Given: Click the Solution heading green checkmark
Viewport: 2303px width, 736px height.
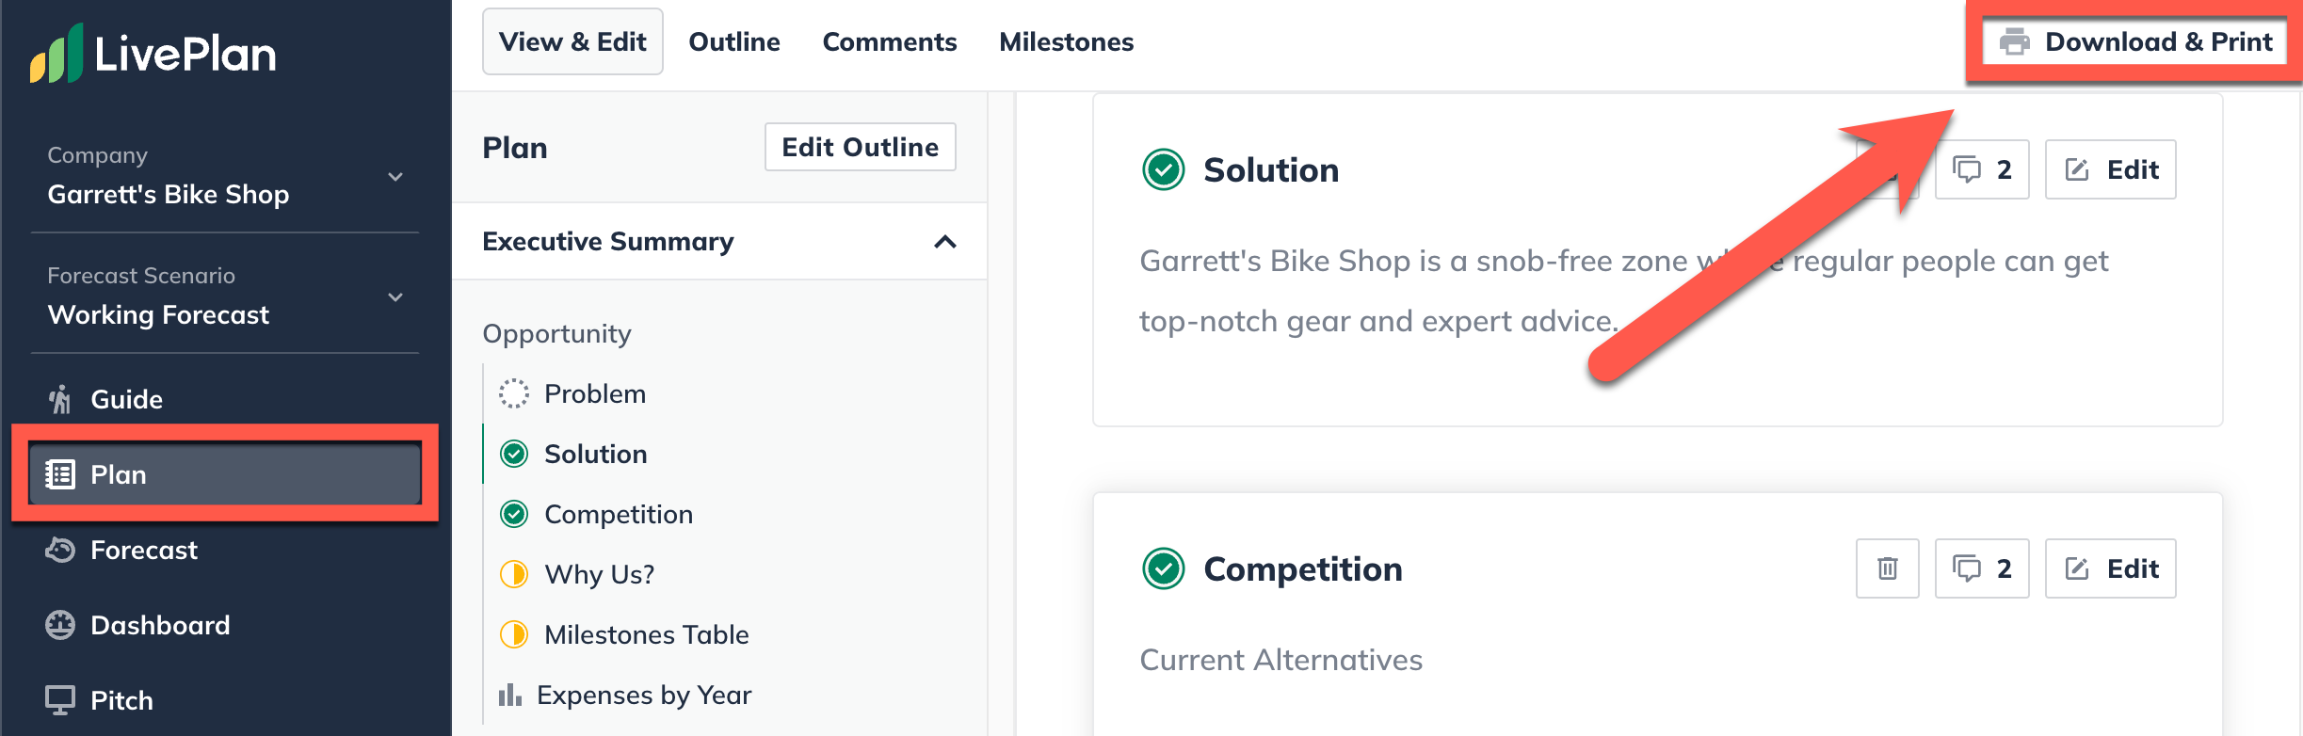Looking at the screenshot, I should (1164, 169).
